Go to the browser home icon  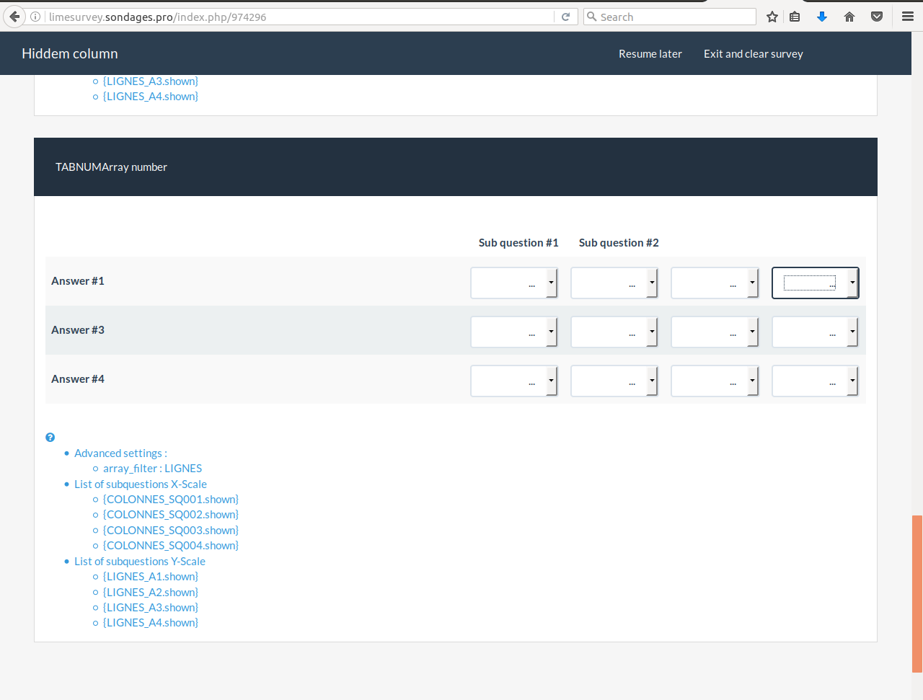tap(849, 17)
